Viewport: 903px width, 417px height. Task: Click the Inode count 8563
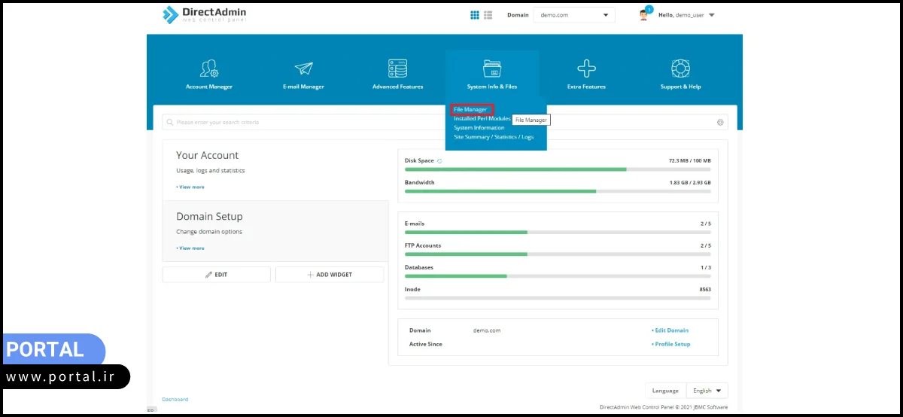click(x=705, y=289)
